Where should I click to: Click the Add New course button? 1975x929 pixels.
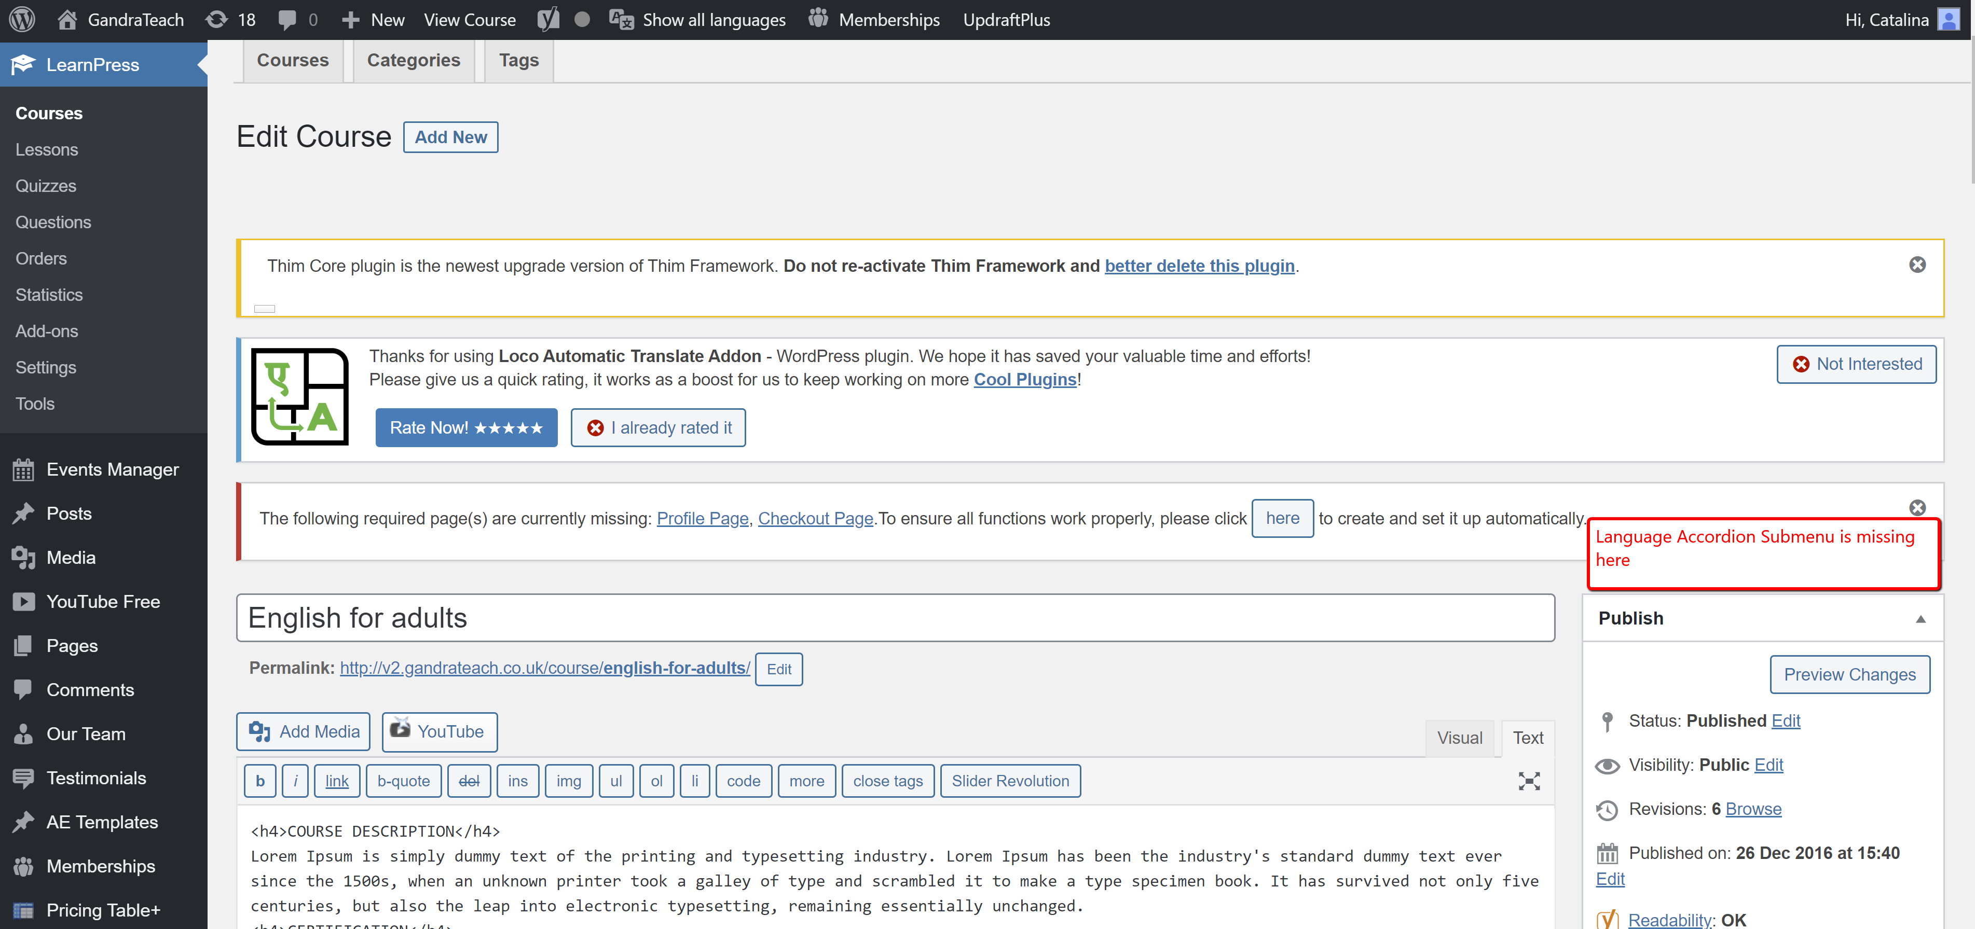click(450, 136)
